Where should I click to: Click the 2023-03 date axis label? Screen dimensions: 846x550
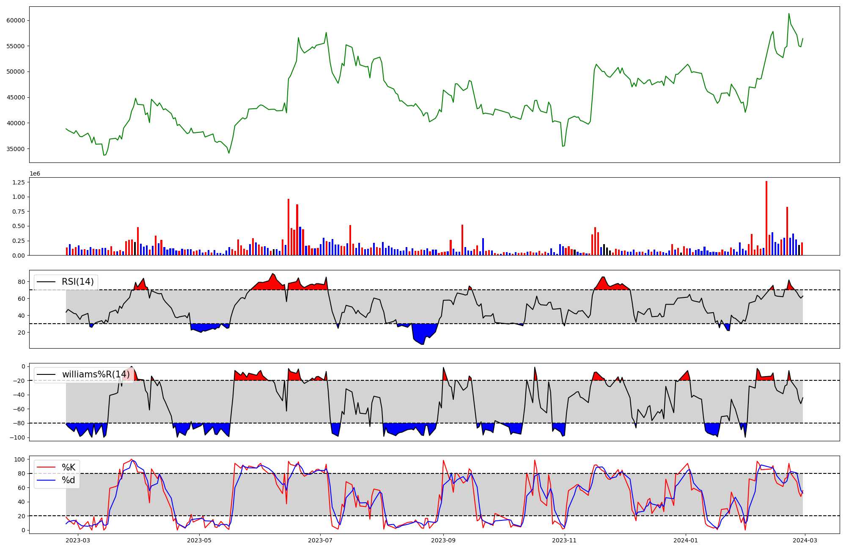coord(78,540)
